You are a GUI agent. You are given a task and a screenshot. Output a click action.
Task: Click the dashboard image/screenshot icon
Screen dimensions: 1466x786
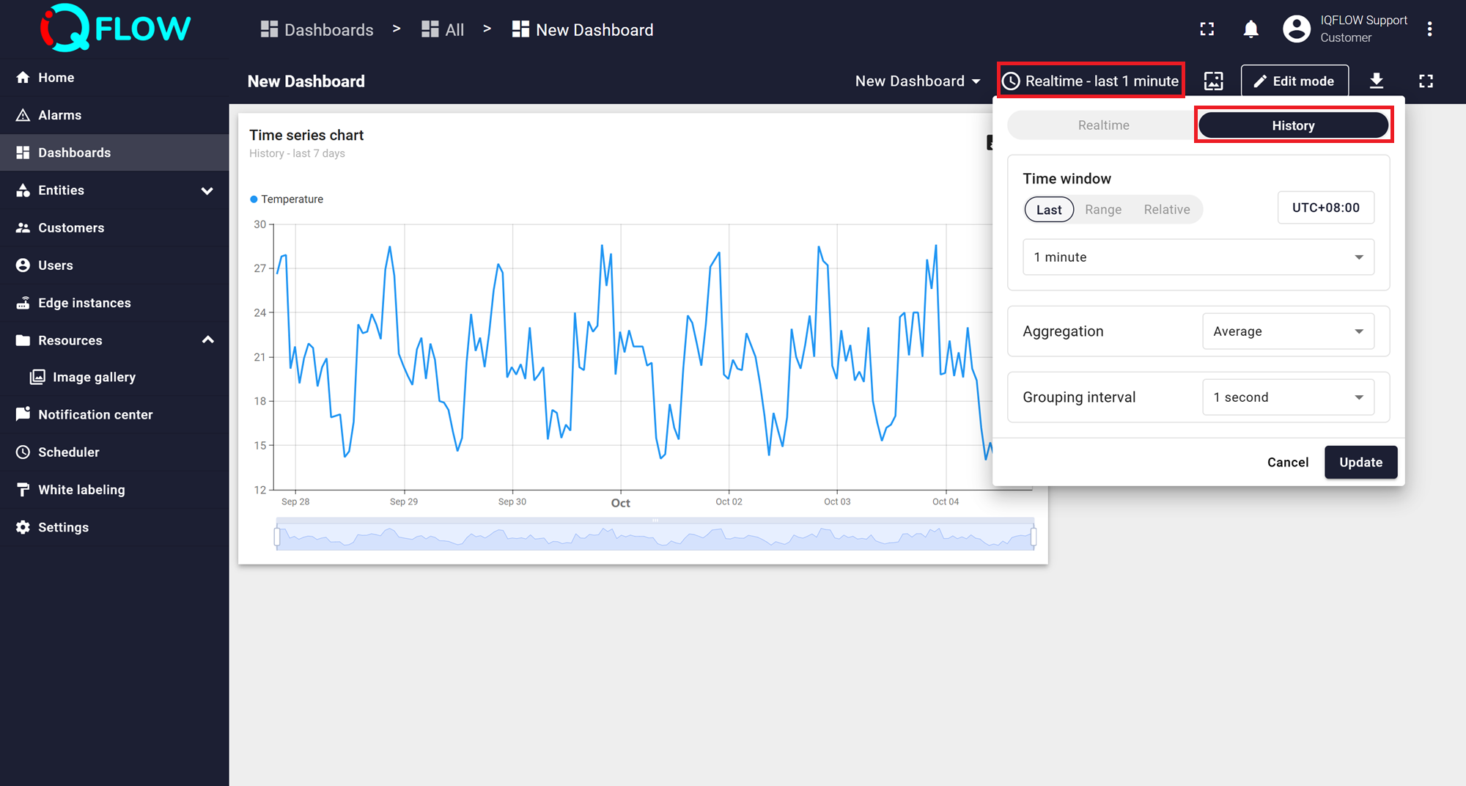point(1214,81)
